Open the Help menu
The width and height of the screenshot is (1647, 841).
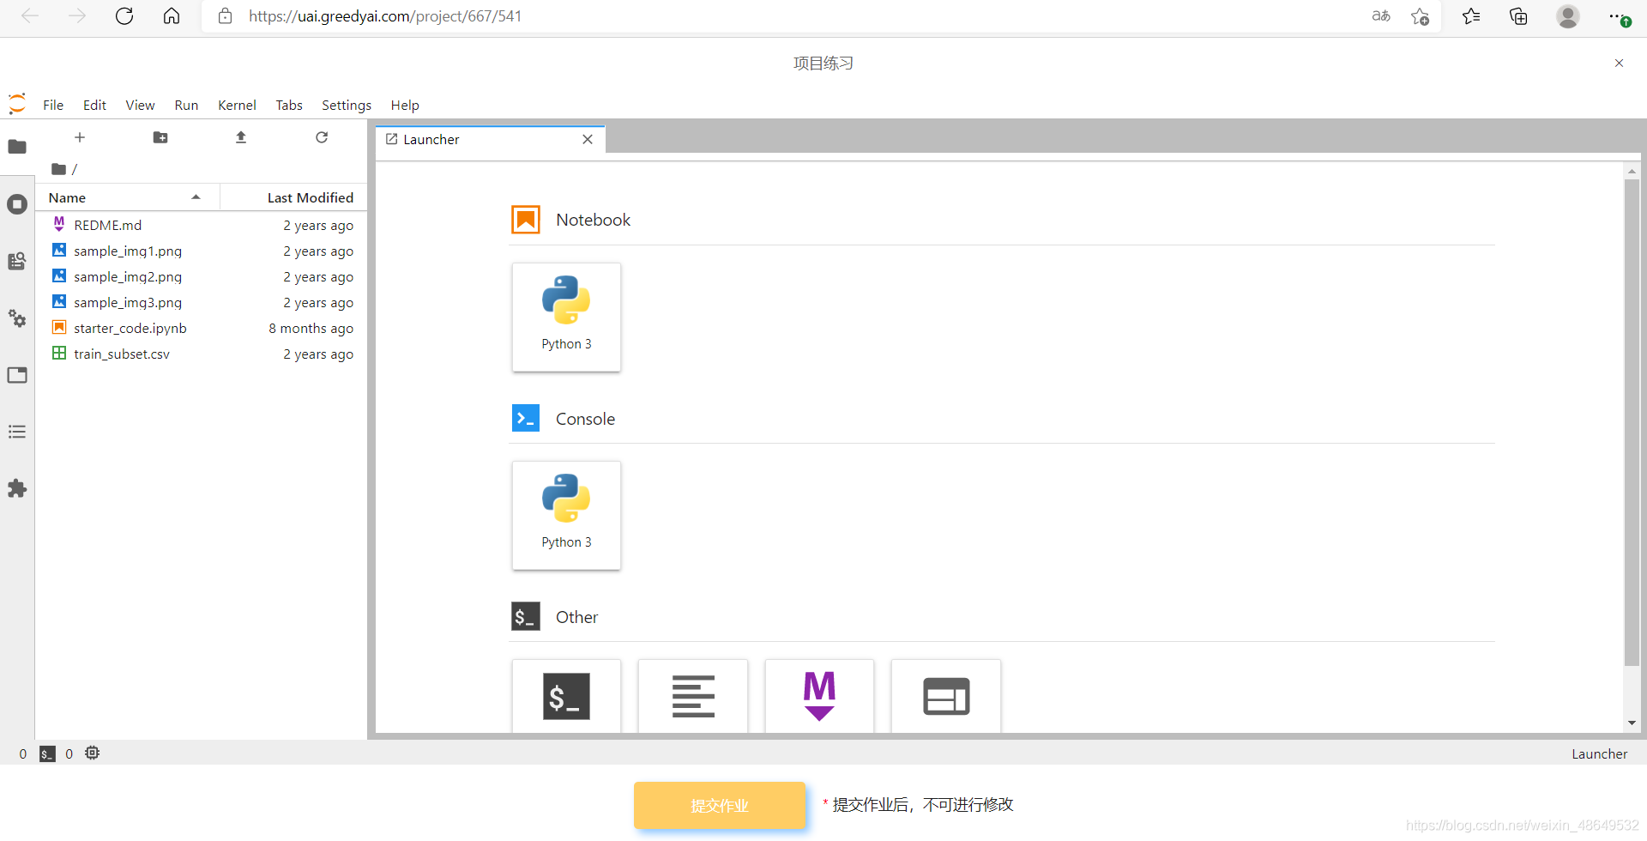point(405,105)
